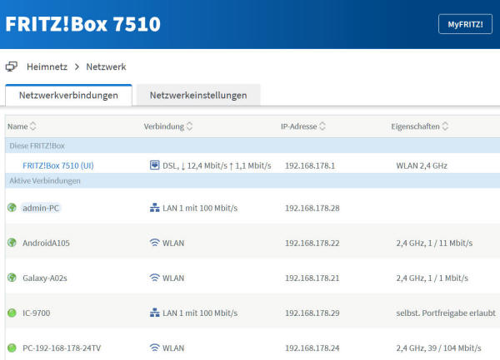This screenshot has height=360, width=500.
Task: Click the '2,4 GHz, 1 / 11 Mbit/s' property
Action: pos(434,243)
